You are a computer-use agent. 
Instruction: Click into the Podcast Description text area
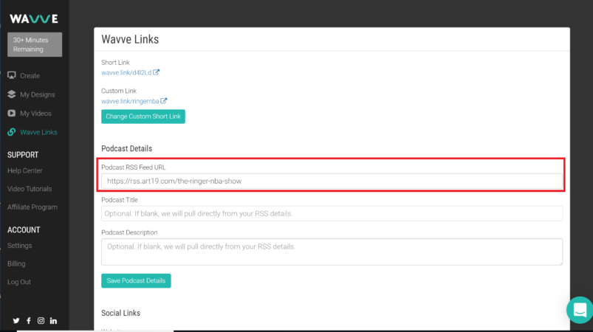pyautogui.click(x=332, y=252)
